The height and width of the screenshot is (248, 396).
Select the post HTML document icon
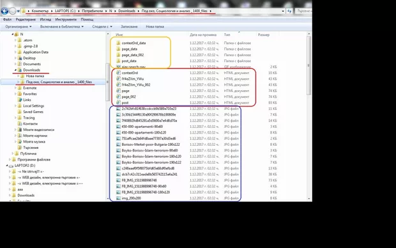click(x=118, y=103)
